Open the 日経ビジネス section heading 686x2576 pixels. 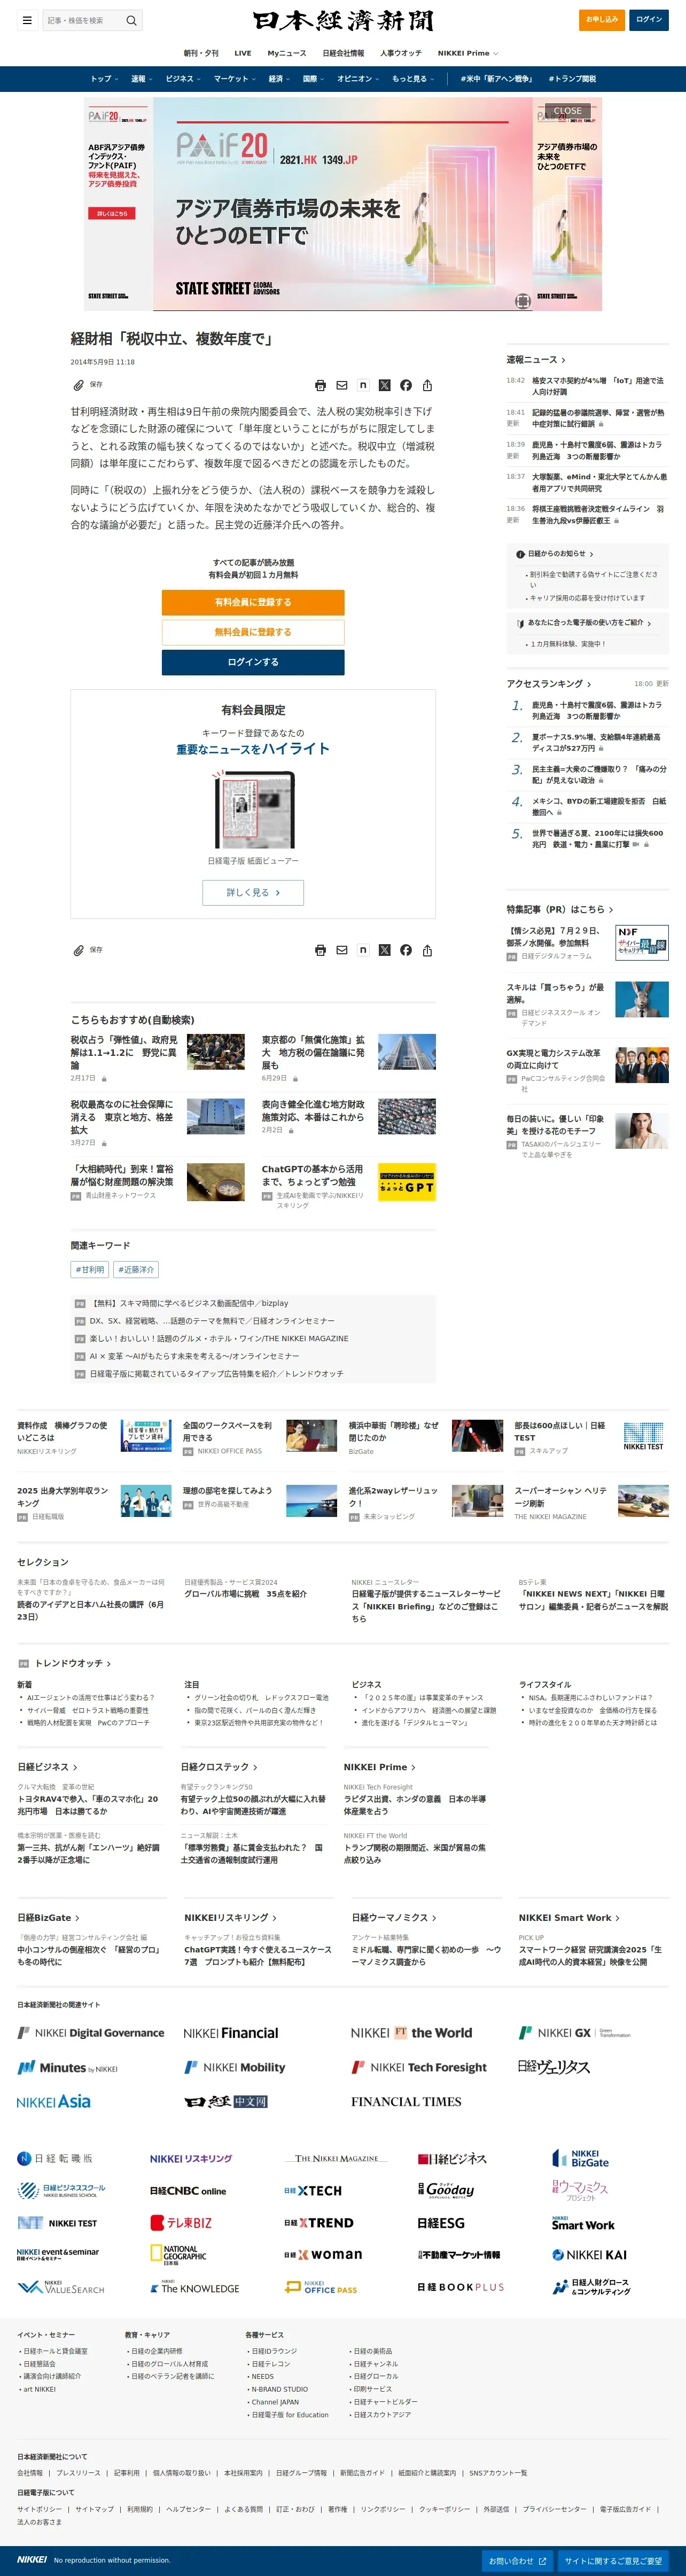pyautogui.click(x=47, y=1767)
